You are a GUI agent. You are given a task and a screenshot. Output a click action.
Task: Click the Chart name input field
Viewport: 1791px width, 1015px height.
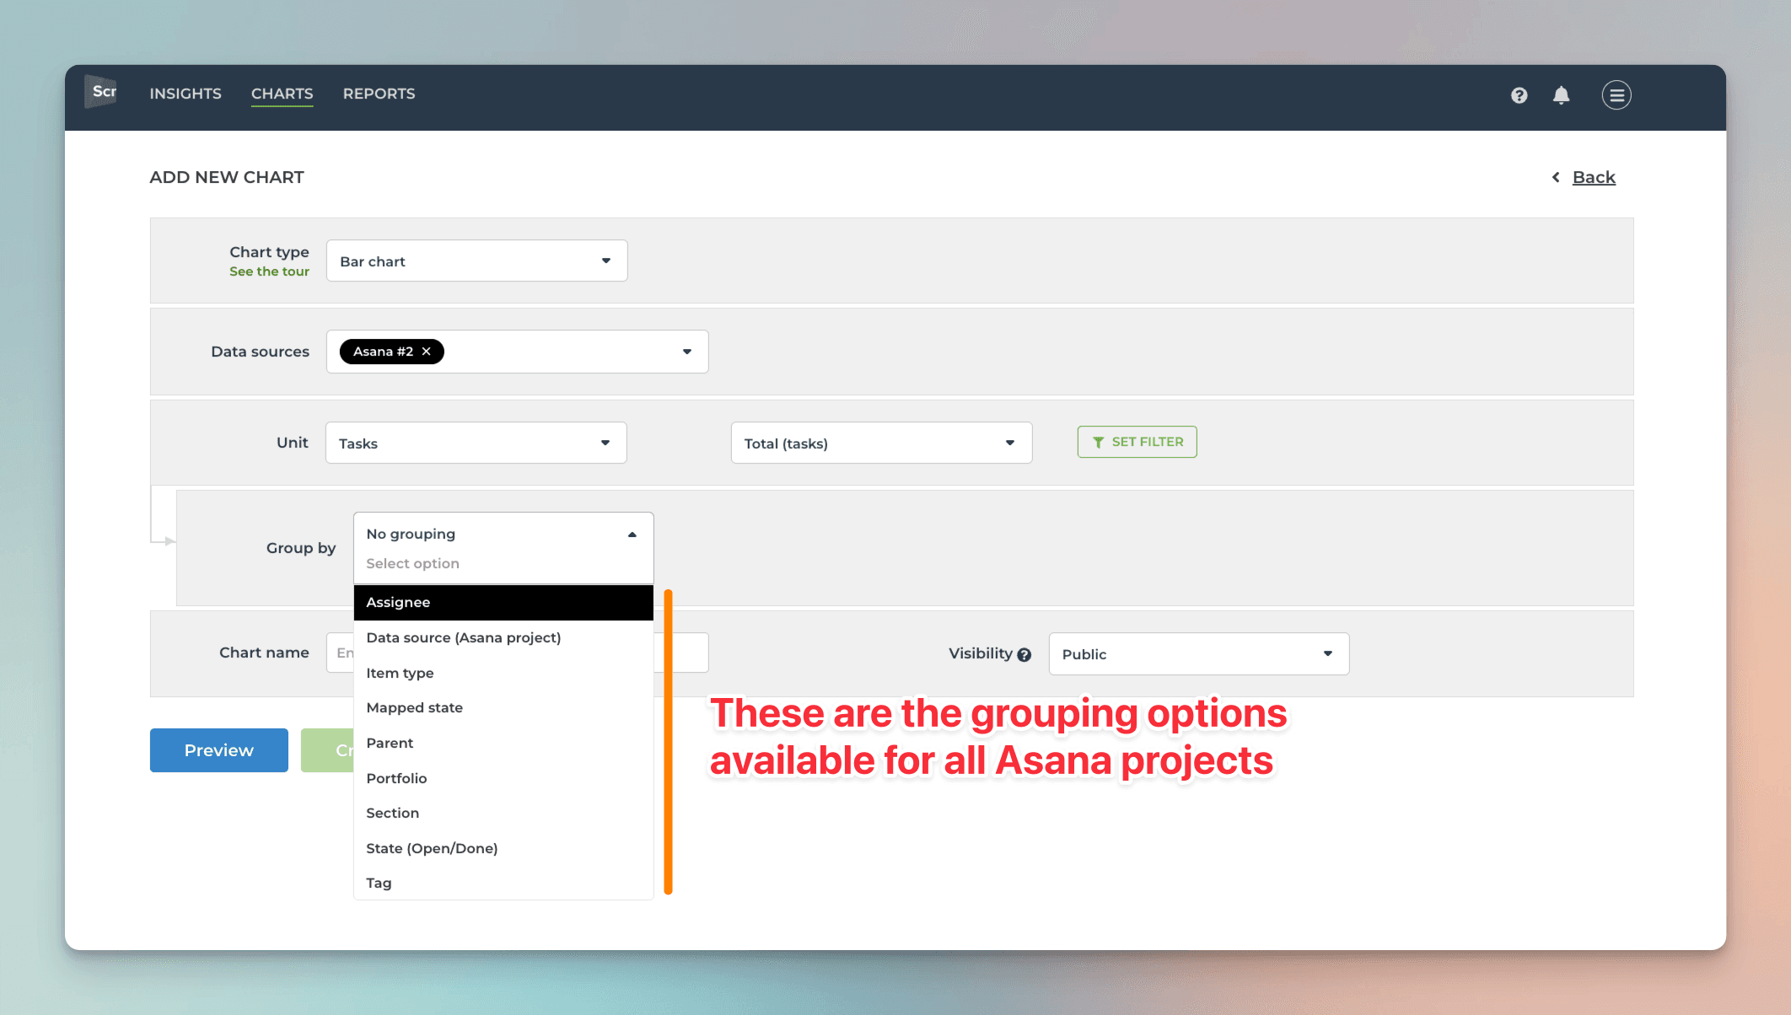point(517,652)
